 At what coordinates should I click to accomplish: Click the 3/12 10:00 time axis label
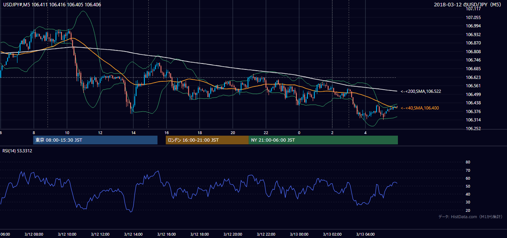[67, 234]
